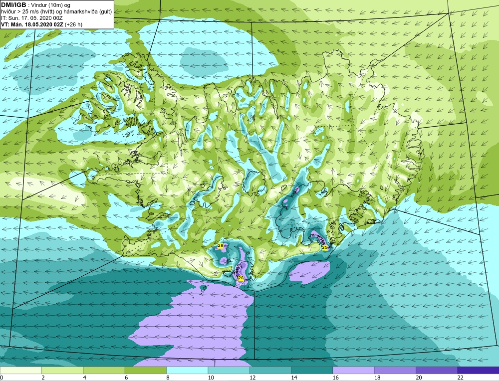This screenshot has height=381, width=499.
Task: Click the legend scale number '8'
Action: [x=168, y=378]
